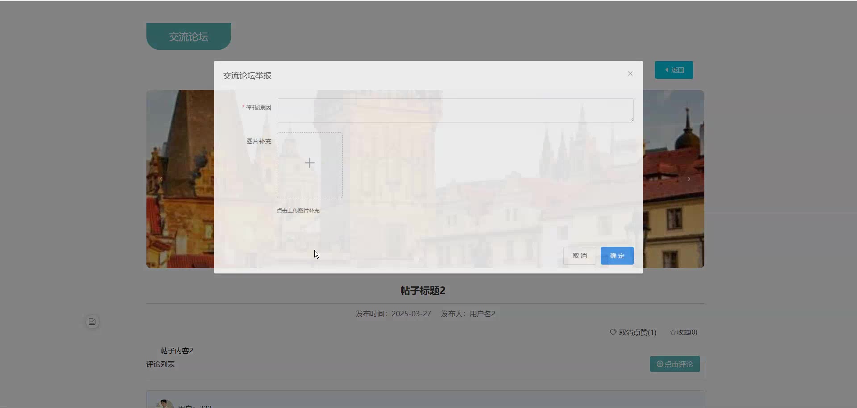
Task: Open comment form via 点击评论
Action: point(674,364)
